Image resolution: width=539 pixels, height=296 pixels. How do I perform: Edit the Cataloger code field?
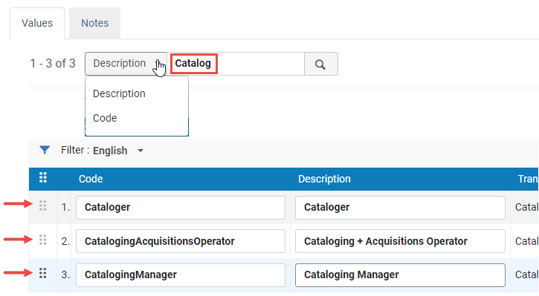click(181, 208)
